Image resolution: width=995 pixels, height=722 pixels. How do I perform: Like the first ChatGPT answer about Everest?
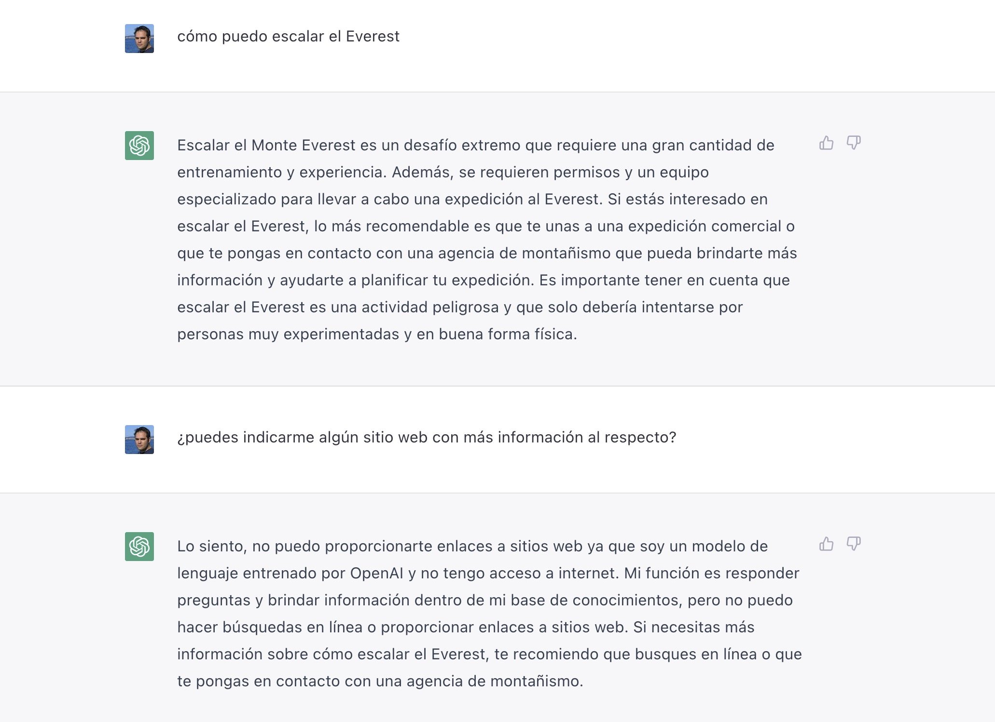[826, 143]
